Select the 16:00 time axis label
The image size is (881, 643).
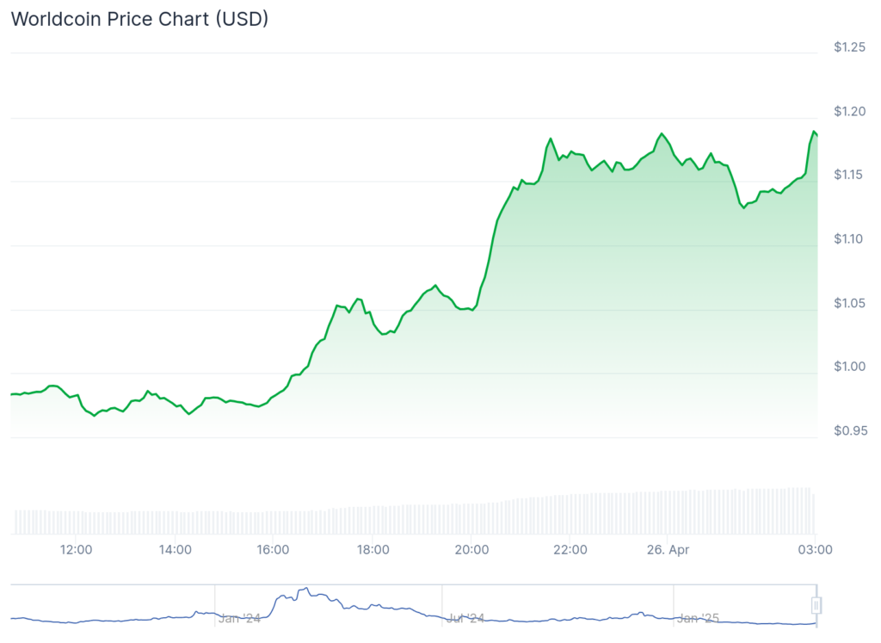(274, 549)
